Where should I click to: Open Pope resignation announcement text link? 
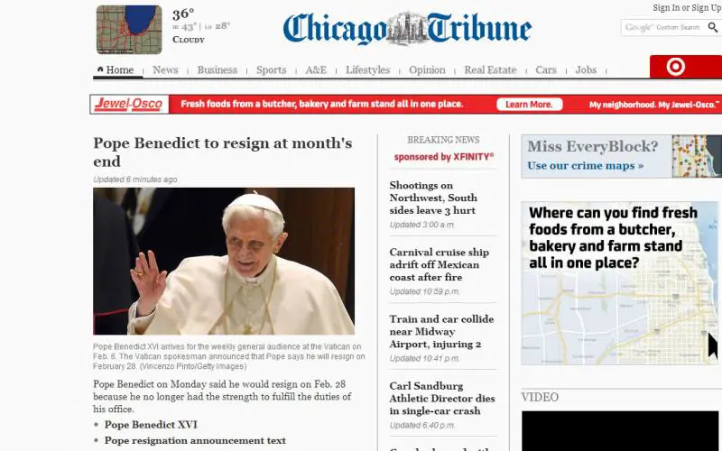pyautogui.click(x=195, y=440)
